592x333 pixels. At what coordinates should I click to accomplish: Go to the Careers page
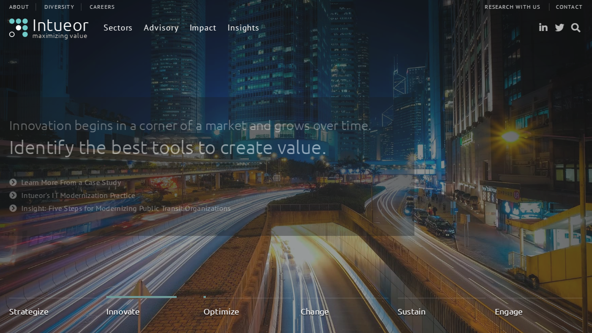102,7
